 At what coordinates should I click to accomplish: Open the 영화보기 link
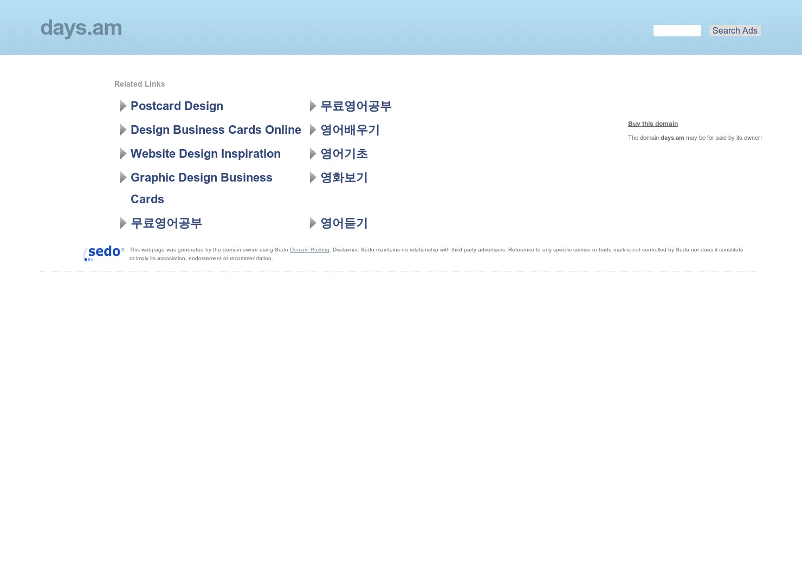pyautogui.click(x=344, y=178)
